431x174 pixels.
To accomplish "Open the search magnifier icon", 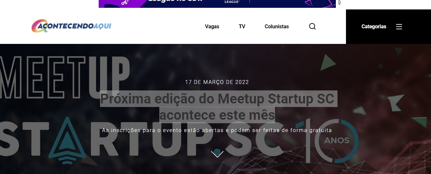I will [x=312, y=26].
